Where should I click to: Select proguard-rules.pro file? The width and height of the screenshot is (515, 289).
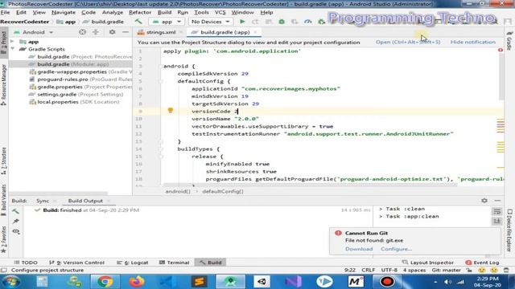coord(80,79)
